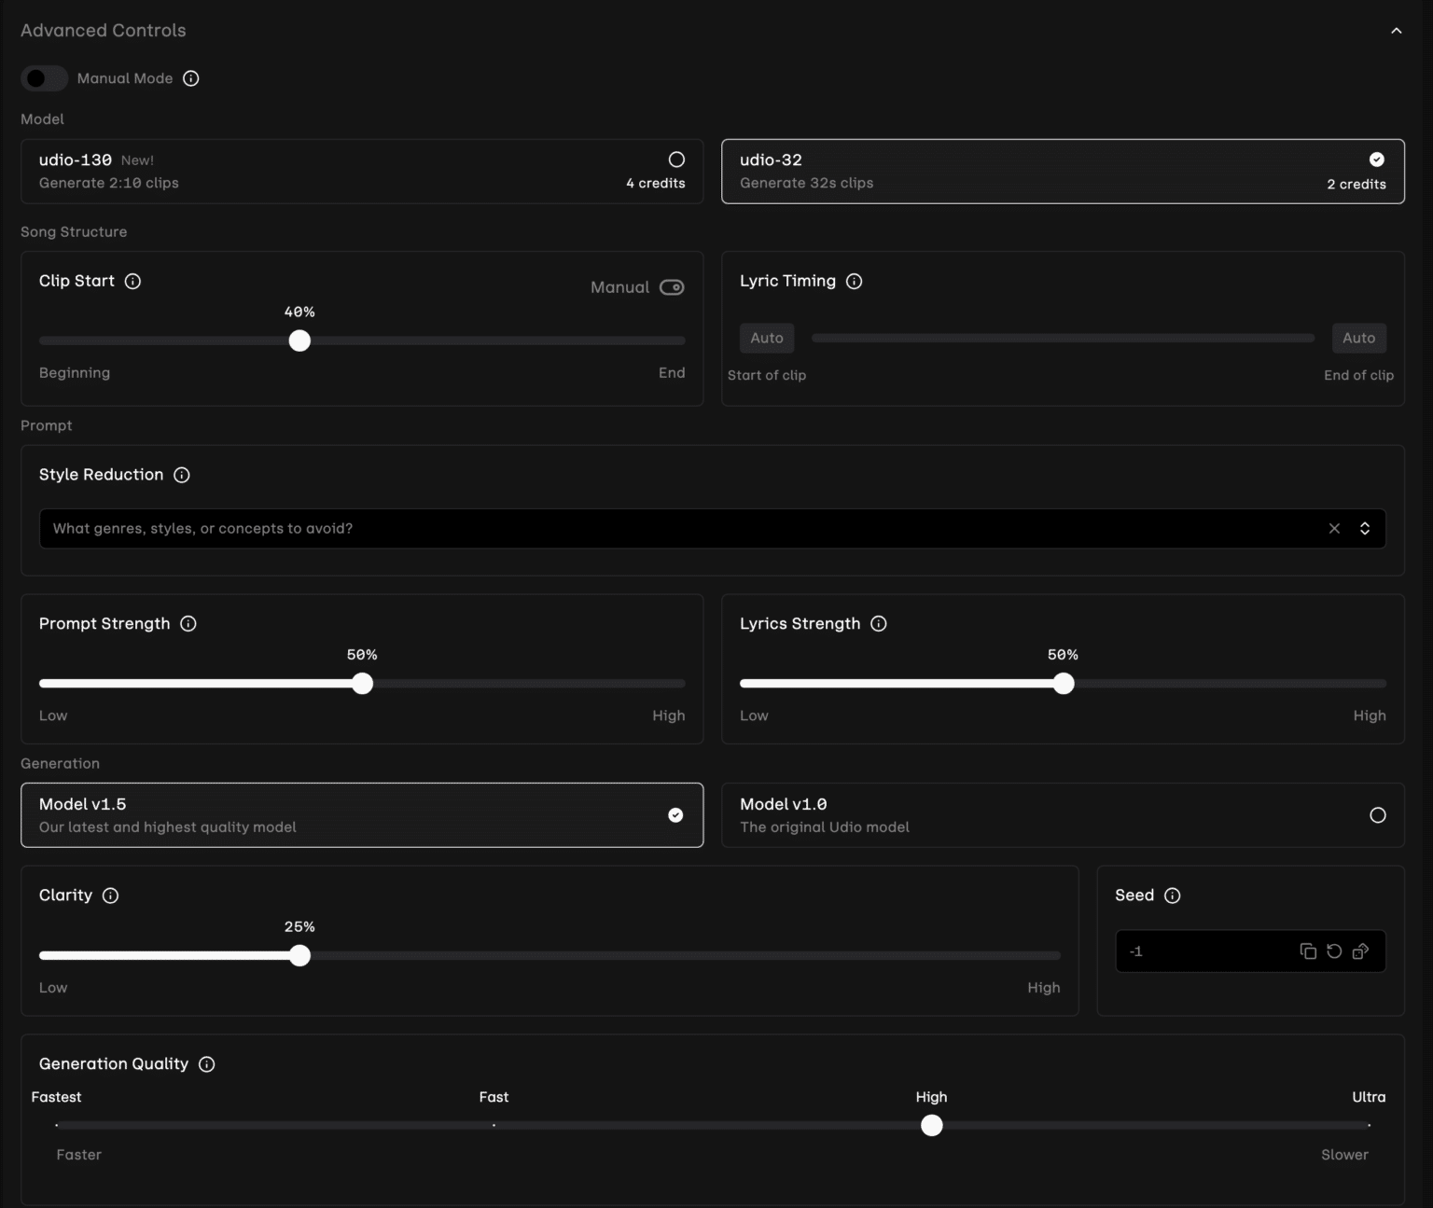Open the Lyric Timing info tooltip
This screenshot has width=1433, height=1208.
(855, 281)
